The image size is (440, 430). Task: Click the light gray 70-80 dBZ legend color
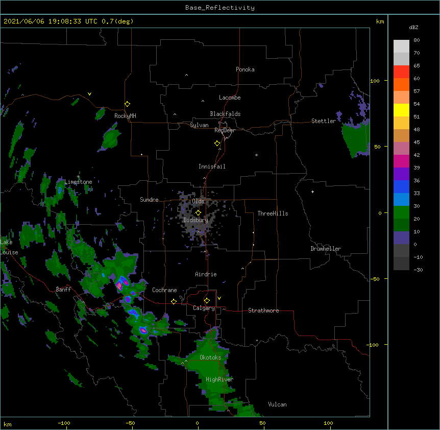(x=401, y=46)
